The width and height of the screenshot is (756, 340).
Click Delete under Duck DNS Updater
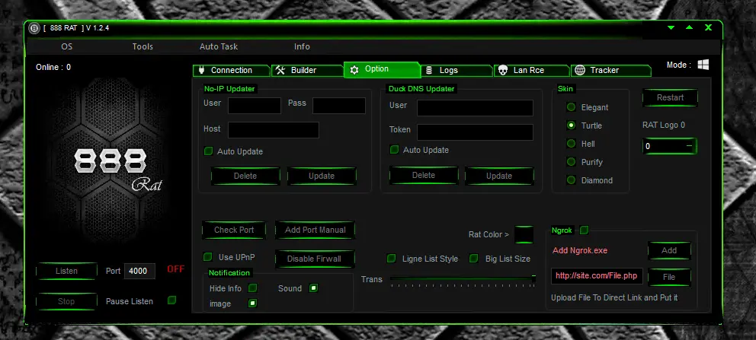pos(424,176)
